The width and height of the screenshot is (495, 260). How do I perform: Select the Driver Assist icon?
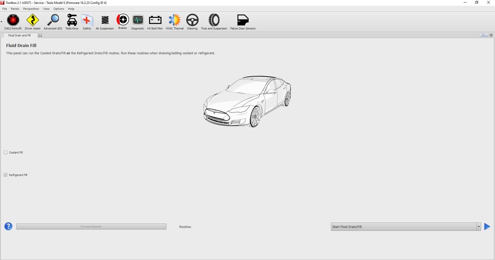click(x=32, y=20)
